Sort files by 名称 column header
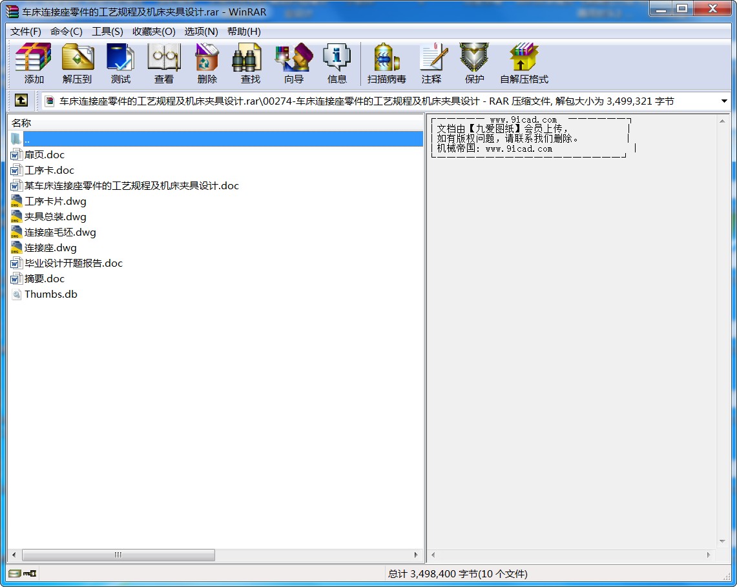 pyautogui.click(x=21, y=123)
